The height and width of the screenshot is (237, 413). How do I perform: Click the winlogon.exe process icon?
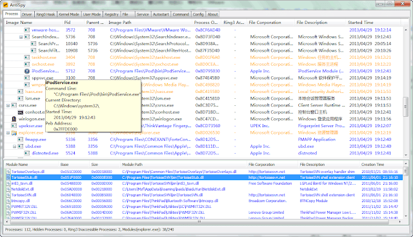[x=14, y=119]
